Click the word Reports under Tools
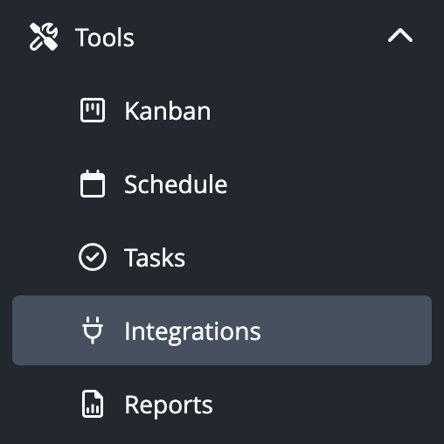Image resolution: width=444 pixels, height=444 pixels. tap(169, 406)
